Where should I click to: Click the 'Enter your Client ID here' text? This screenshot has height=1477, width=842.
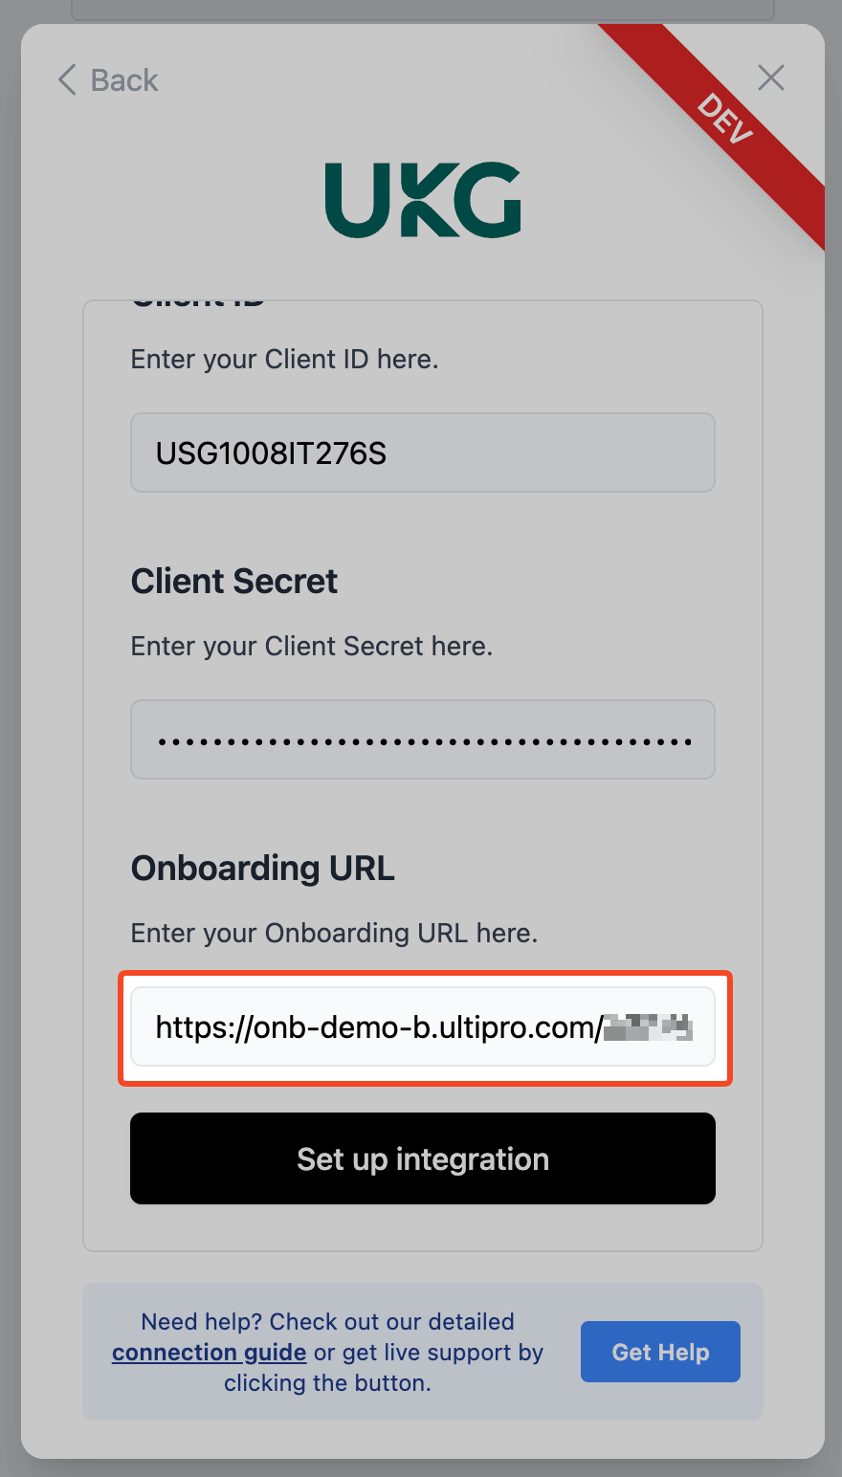[285, 360]
